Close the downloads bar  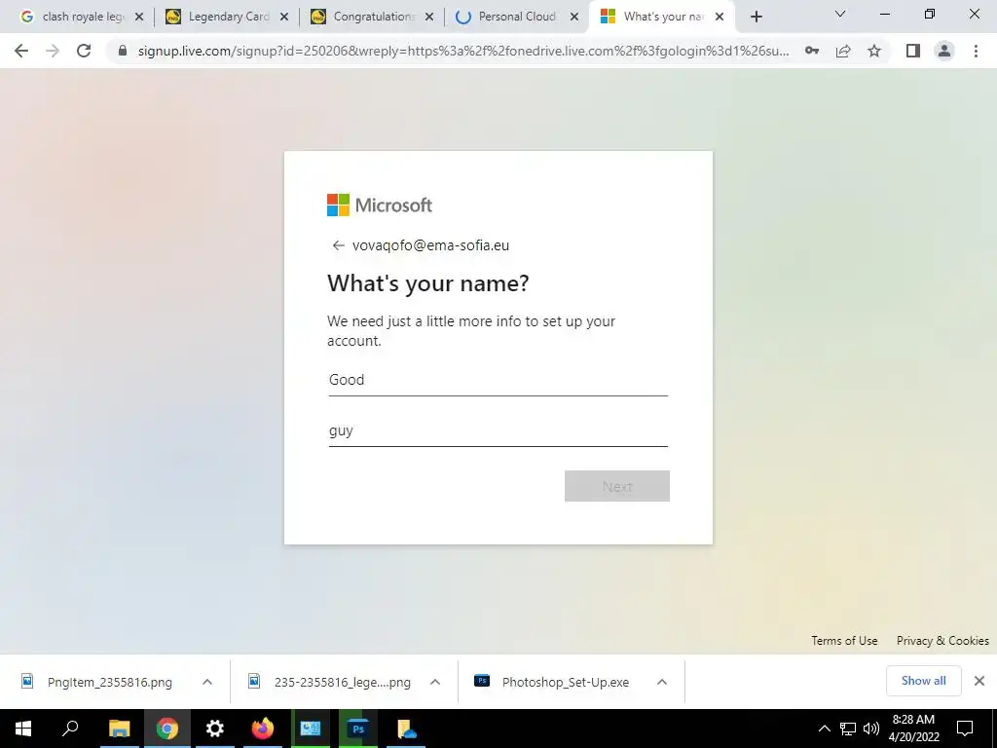[979, 681]
